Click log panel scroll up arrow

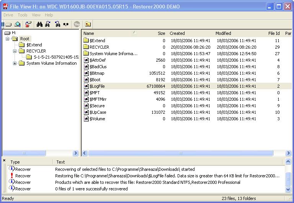(x=288, y=162)
